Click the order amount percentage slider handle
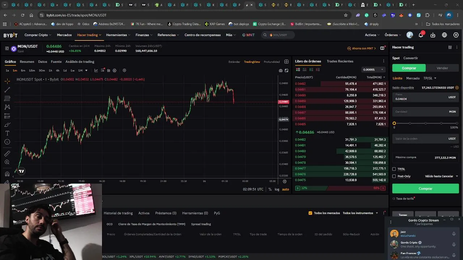Screen dimensions: 463x260 [x=394, y=123]
